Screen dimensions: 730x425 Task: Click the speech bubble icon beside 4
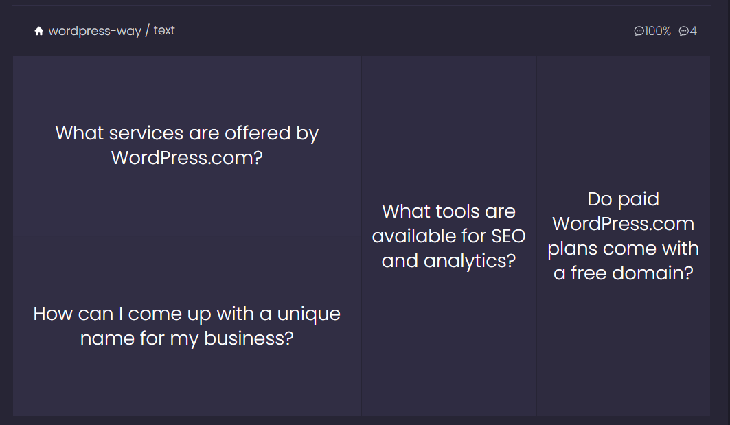pyautogui.click(x=683, y=31)
